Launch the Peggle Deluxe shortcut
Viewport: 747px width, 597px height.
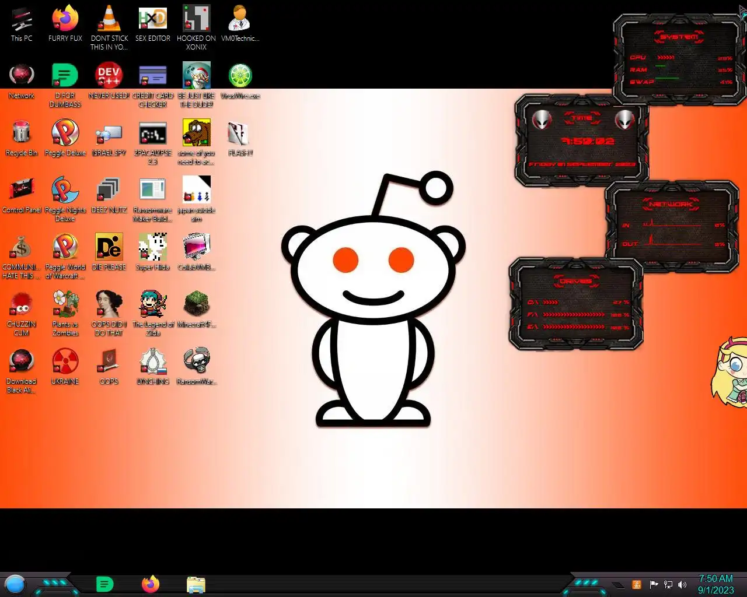point(65,138)
